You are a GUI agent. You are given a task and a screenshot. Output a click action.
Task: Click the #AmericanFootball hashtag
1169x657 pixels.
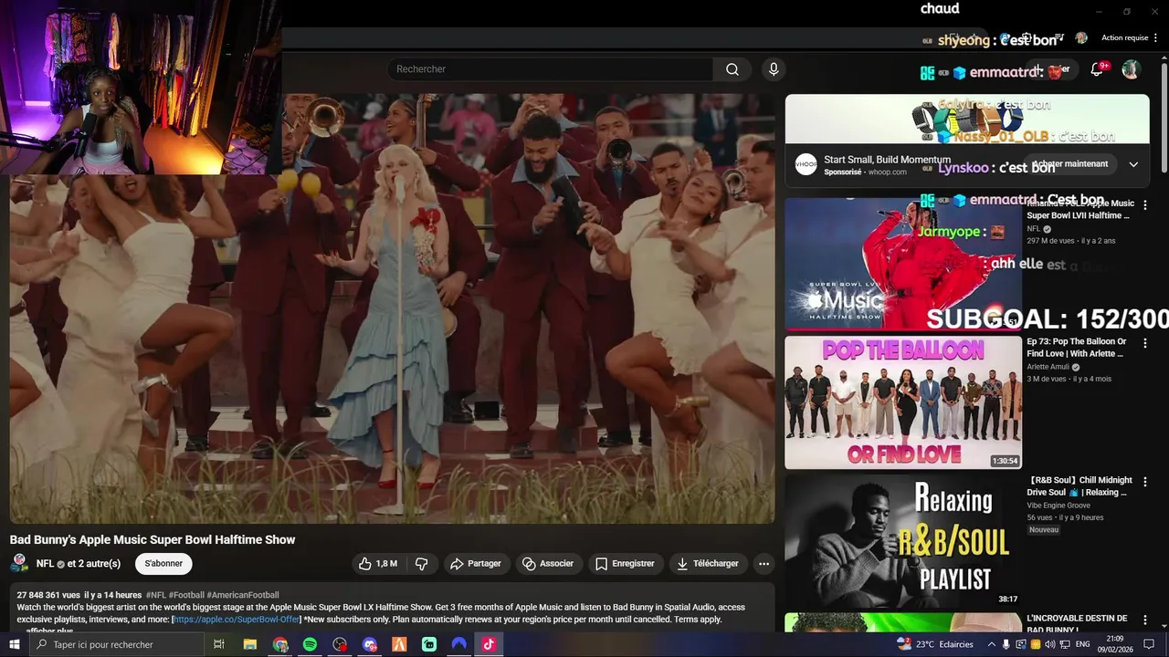click(243, 595)
